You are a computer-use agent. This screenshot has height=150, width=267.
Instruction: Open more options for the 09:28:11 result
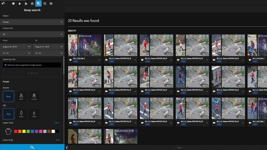click(x=171, y=60)
